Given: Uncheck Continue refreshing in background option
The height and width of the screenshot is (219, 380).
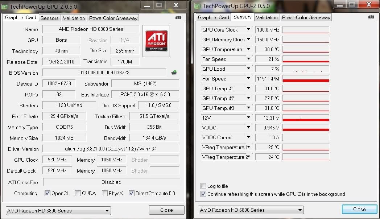Looking at the screenshot, I should 203,194.
